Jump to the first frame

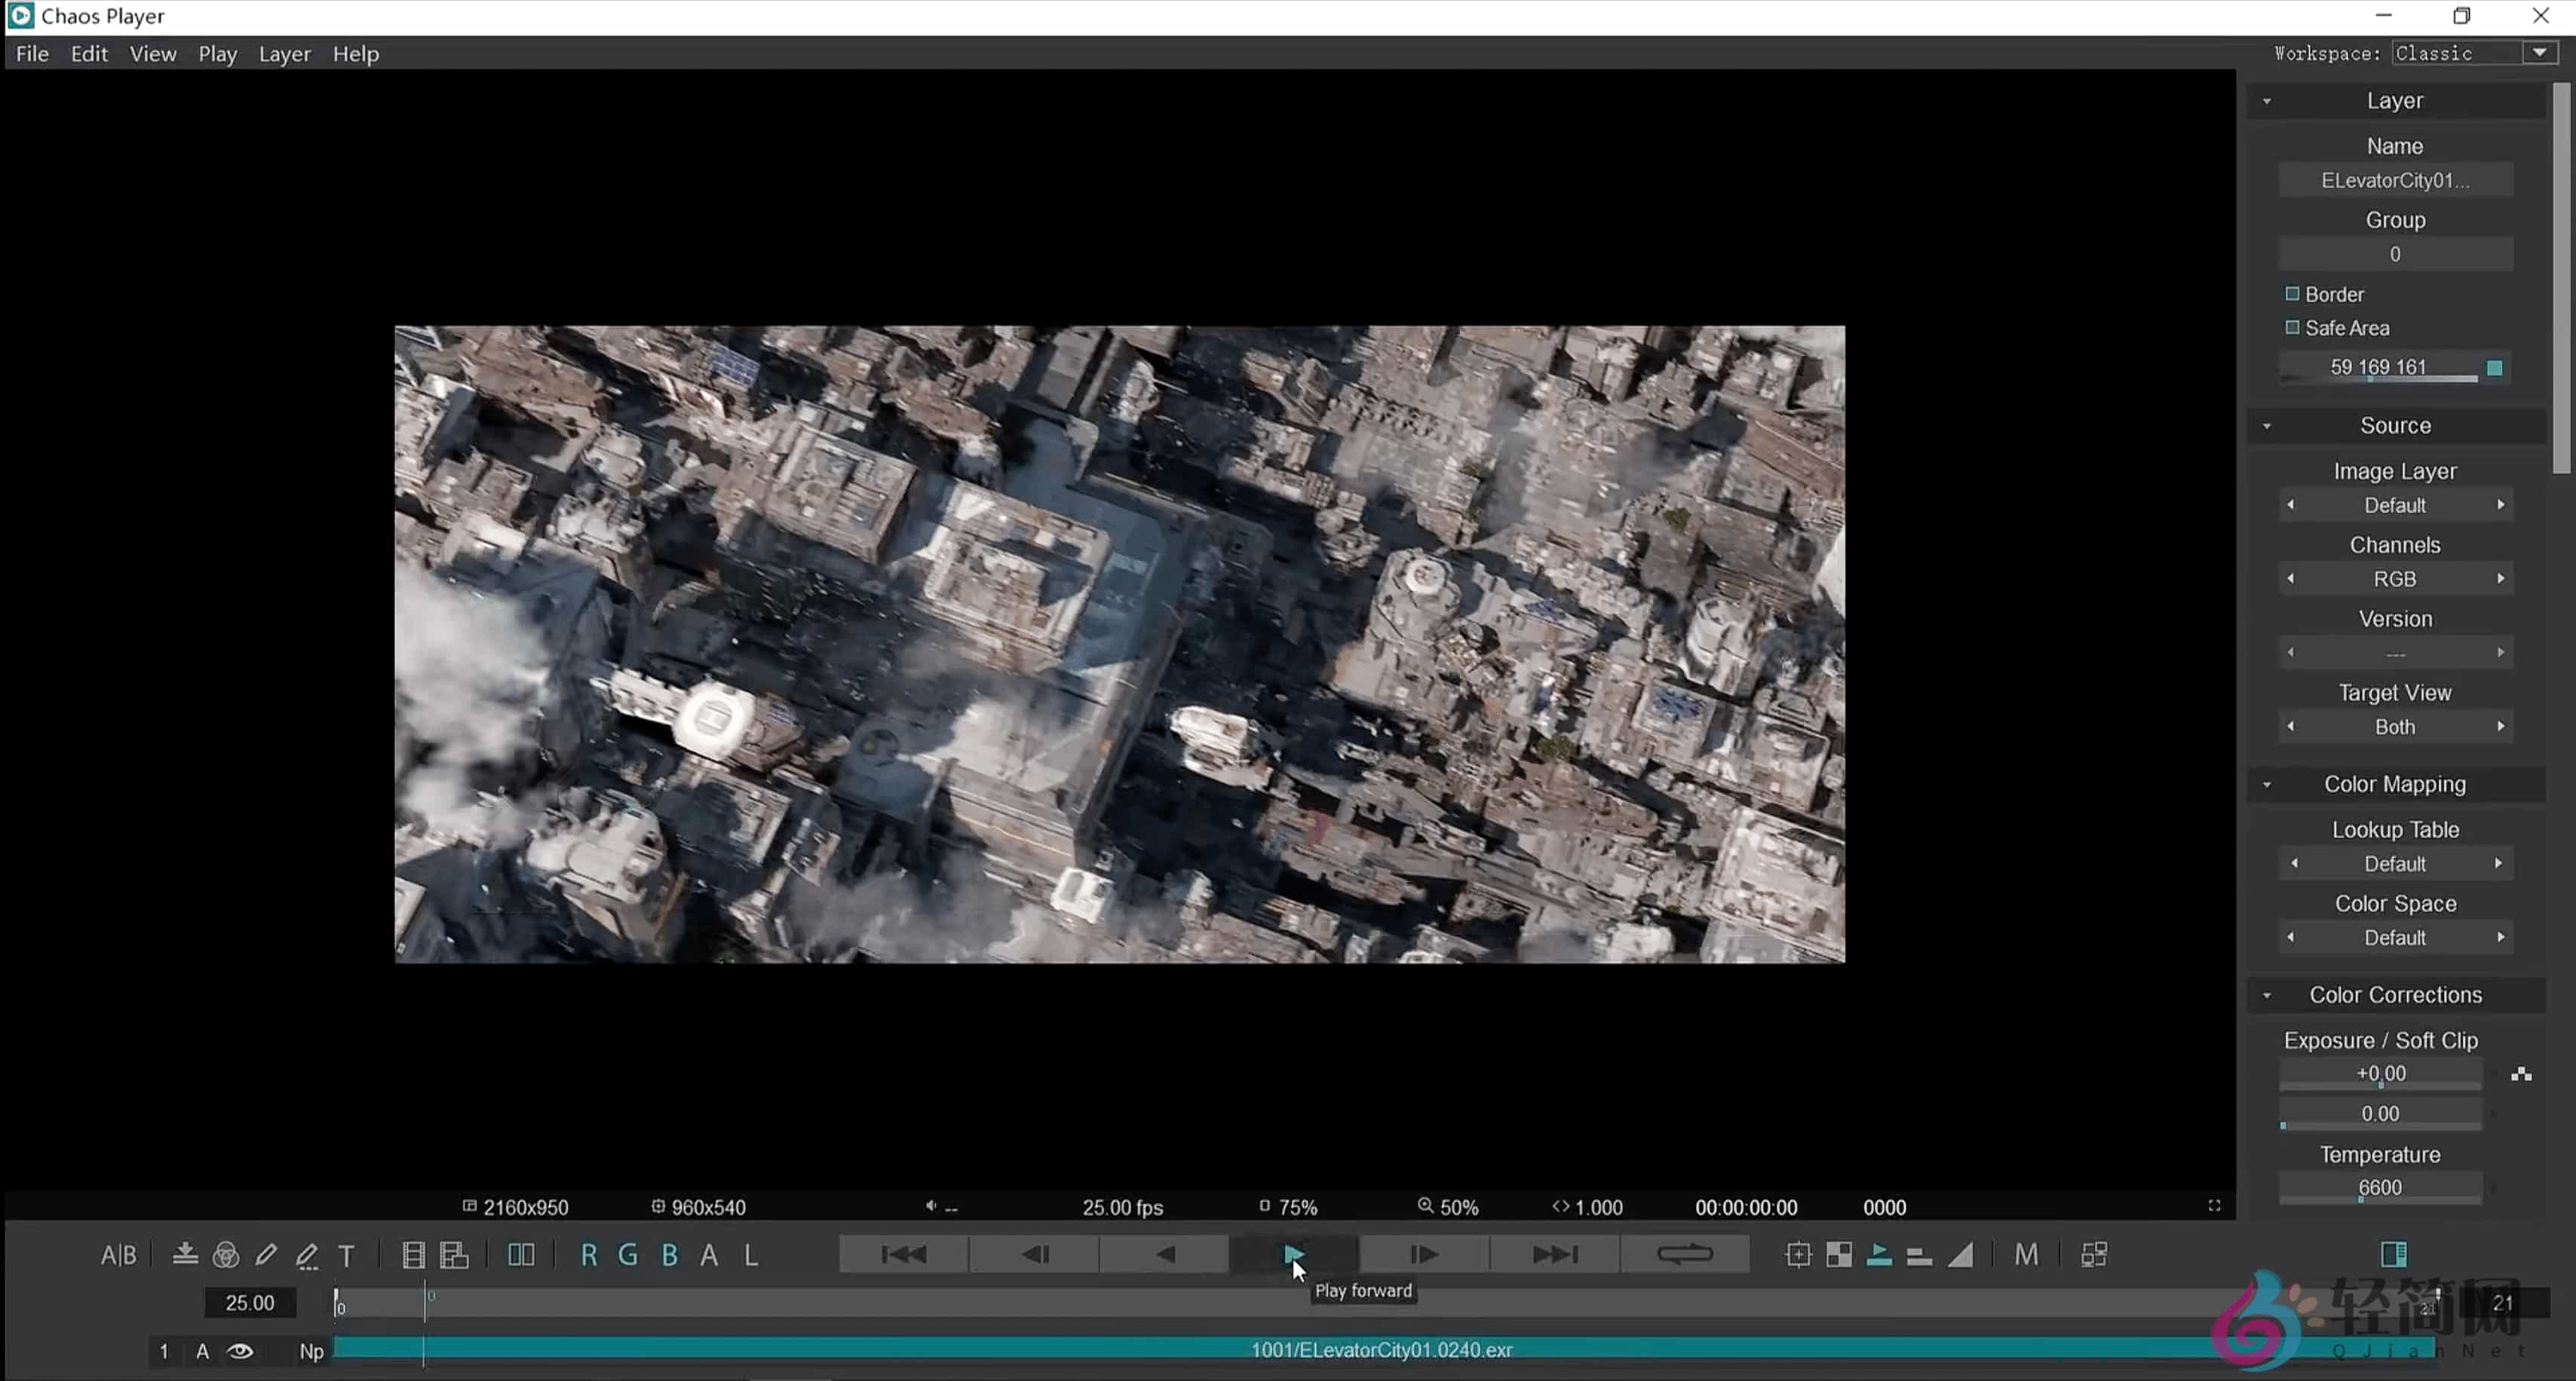click(904, 1254)
